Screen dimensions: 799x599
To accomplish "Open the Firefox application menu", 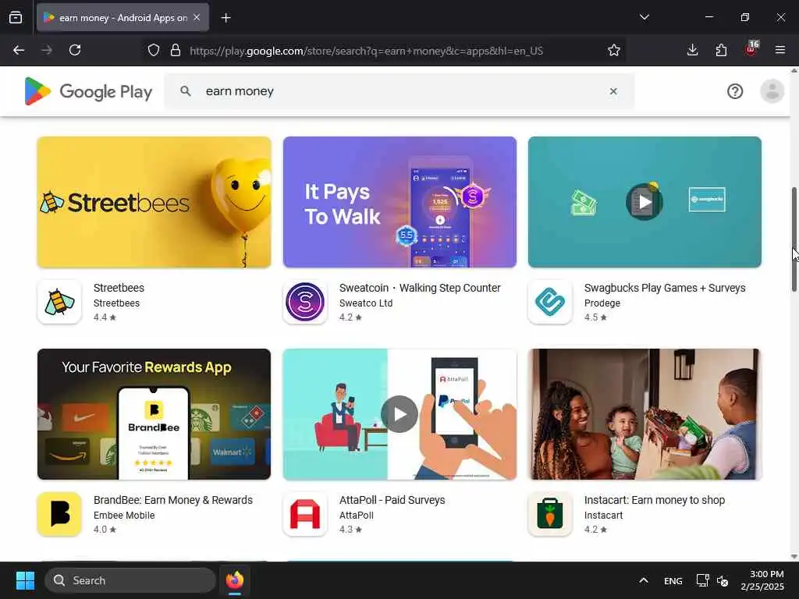I will (779, 50).
